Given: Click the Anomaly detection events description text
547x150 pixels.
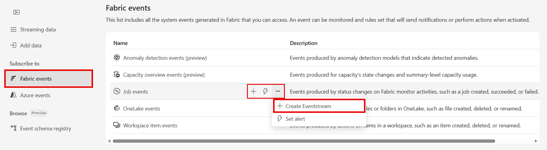Looking at the screenshot, I should 384,58.
